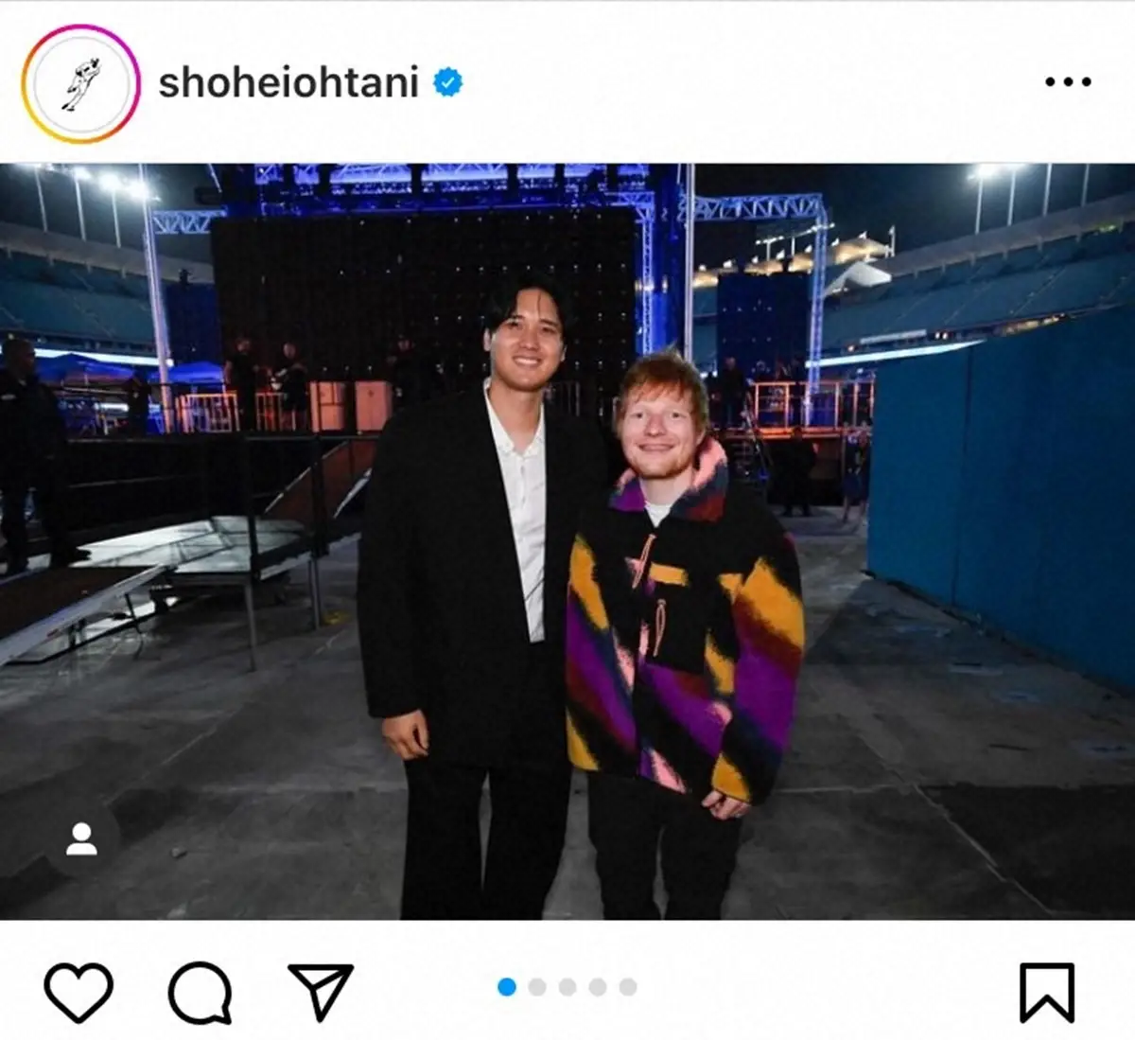The height and width of the screenshot is (1040, 1135).
Task: Click the blue verified badge
Action: tap(447, 82)
